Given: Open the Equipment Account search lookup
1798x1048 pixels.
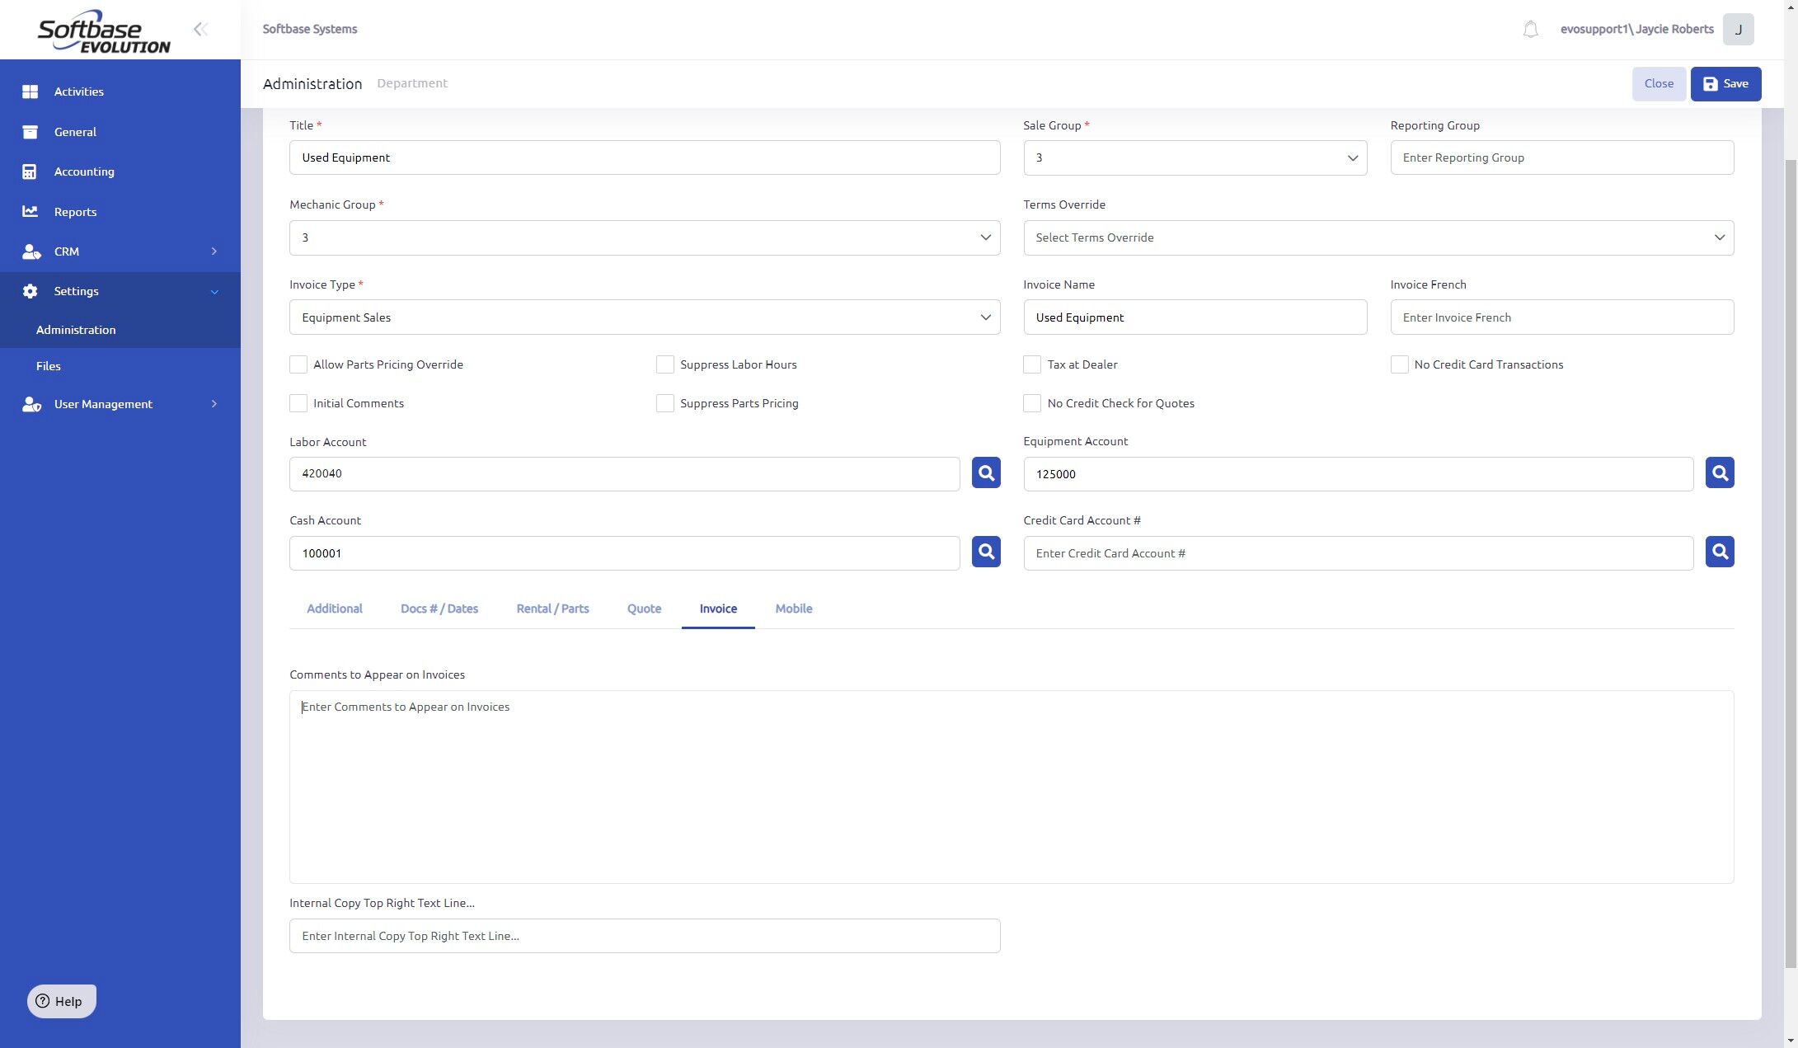Looking at the screenshot, I should click(1719, 472).
